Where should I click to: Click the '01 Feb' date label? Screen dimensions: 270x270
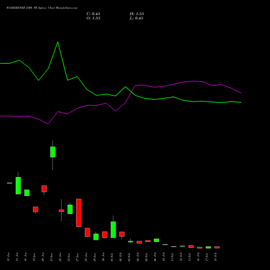pyautogui.click(x=112, y=257)
